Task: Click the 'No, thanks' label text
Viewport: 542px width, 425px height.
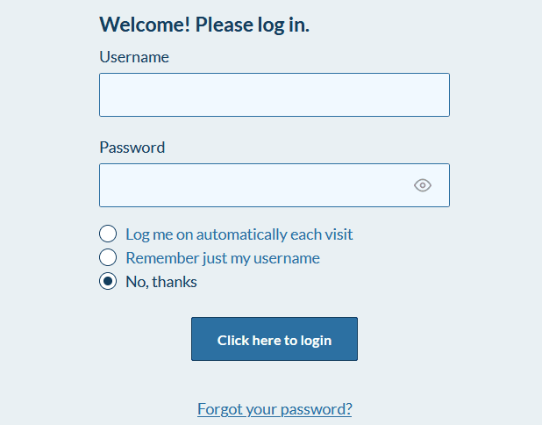Action: coord(161,282)
